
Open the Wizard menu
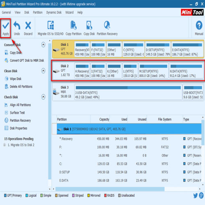[69, 12]
